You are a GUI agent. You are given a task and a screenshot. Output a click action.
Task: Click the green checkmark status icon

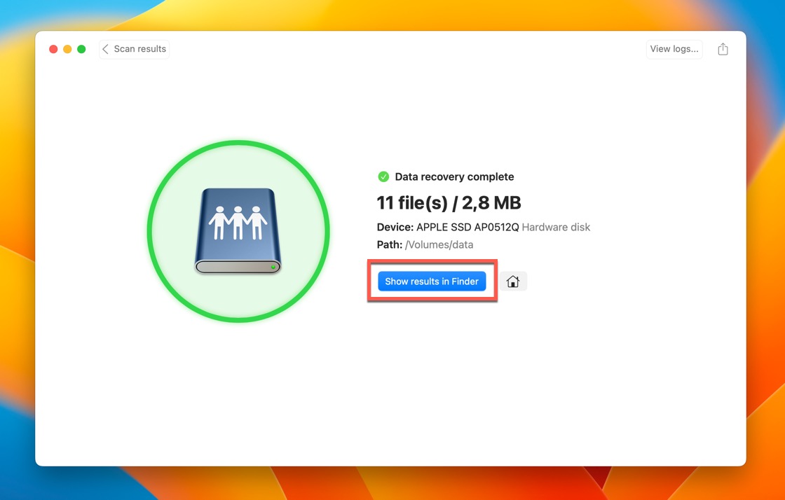point(383,176)
